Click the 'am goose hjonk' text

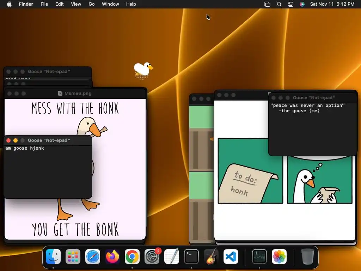tap(25, 148)
